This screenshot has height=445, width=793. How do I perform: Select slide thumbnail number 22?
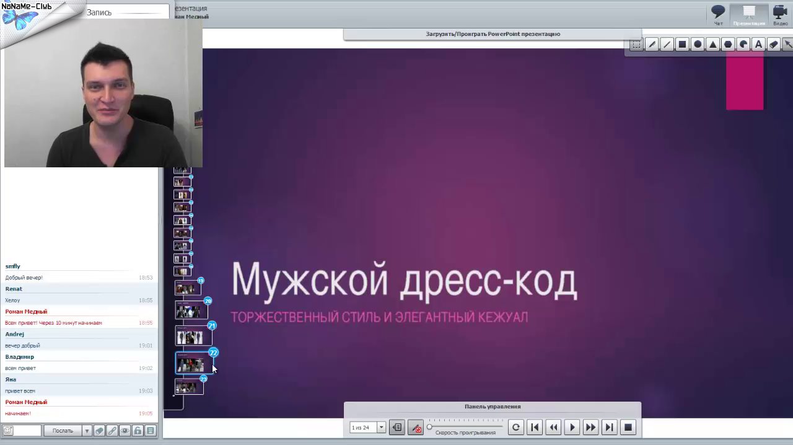(x=193, y=364)
